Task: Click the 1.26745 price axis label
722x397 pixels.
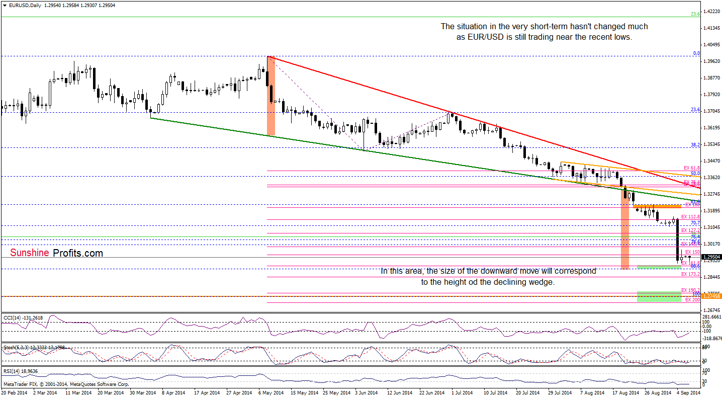Action: (711, 310)
